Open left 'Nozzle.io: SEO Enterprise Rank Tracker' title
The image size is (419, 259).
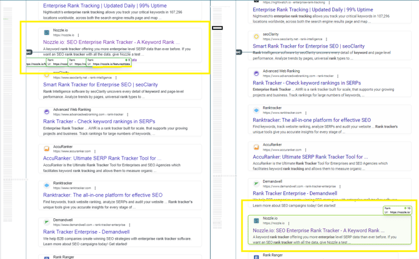(111, 43)
